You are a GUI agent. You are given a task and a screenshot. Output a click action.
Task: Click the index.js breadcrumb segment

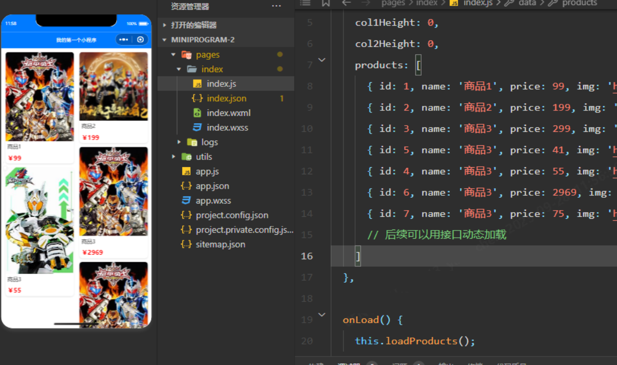click(x=478, y=3)
